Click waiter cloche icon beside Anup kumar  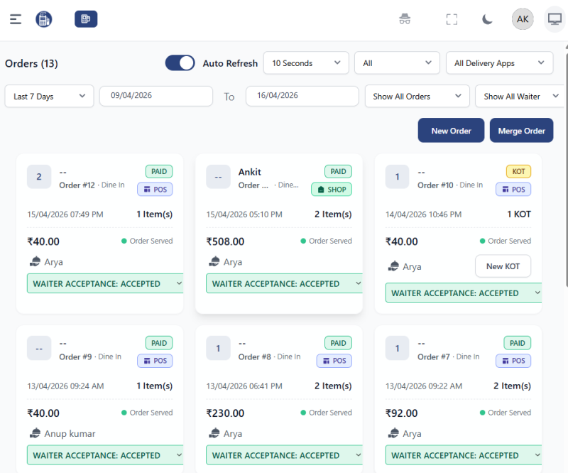(35, 433)
